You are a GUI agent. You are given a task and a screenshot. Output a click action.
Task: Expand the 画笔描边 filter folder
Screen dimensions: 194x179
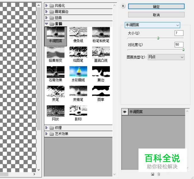[47, 11]
